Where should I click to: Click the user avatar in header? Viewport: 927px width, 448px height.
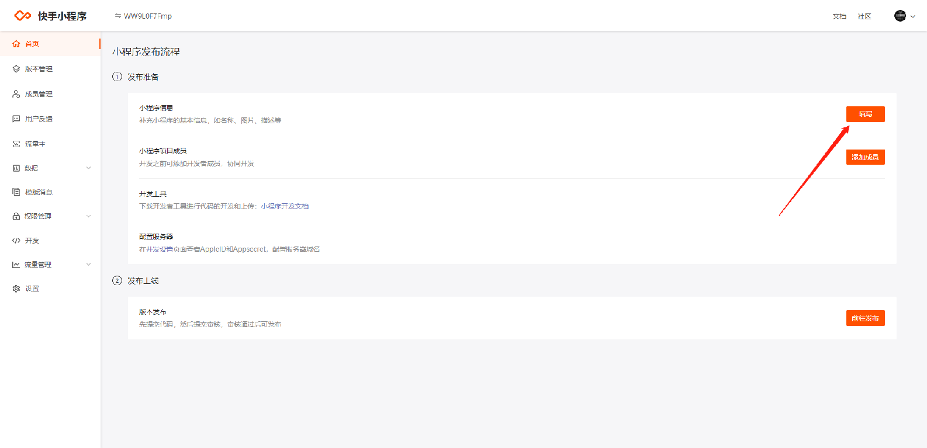pyautogui.click(x=900, y=16)
